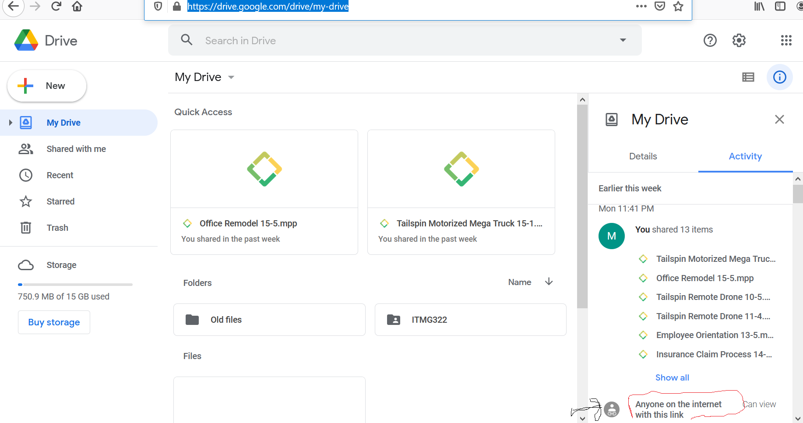Reverse sort direction arrow next to Name

coord(549,282)
